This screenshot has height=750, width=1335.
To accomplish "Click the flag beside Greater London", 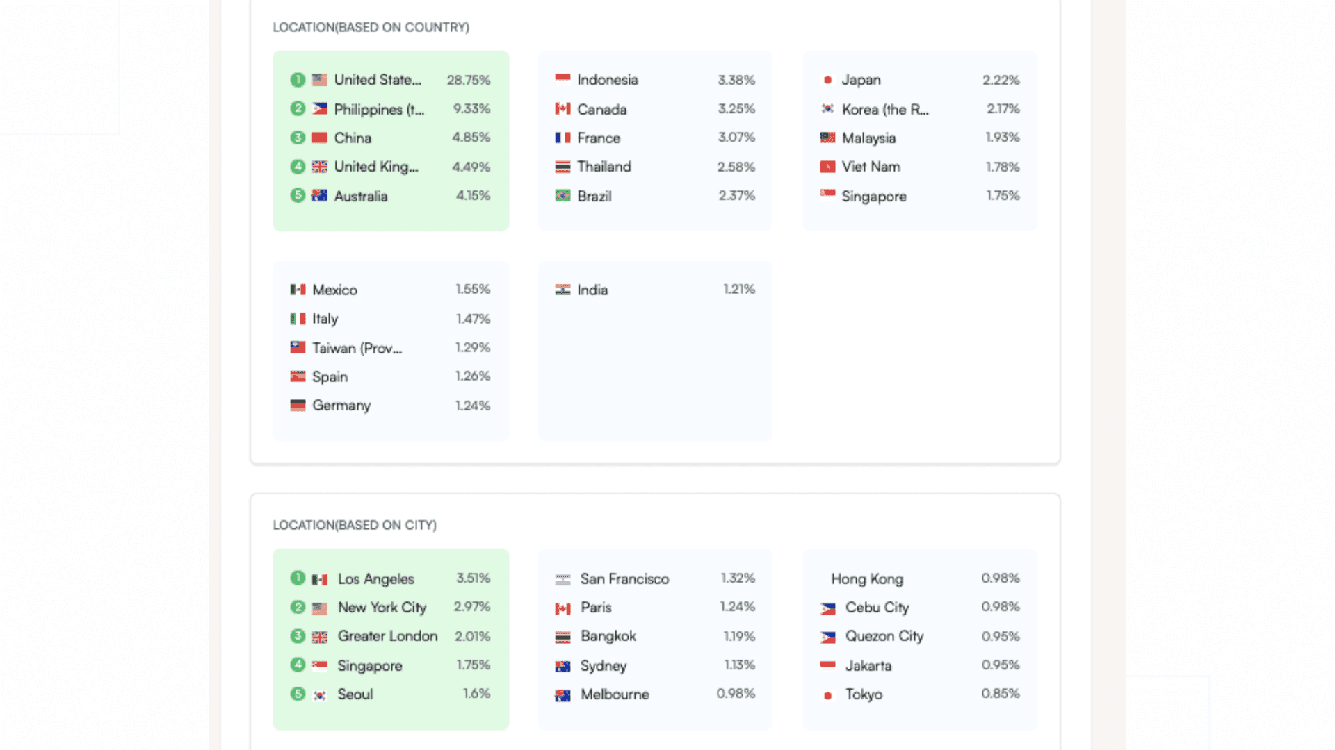I will (320, 637).
